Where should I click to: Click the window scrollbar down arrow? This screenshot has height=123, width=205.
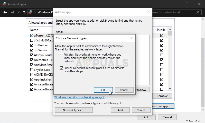click(x=203, y=110)
